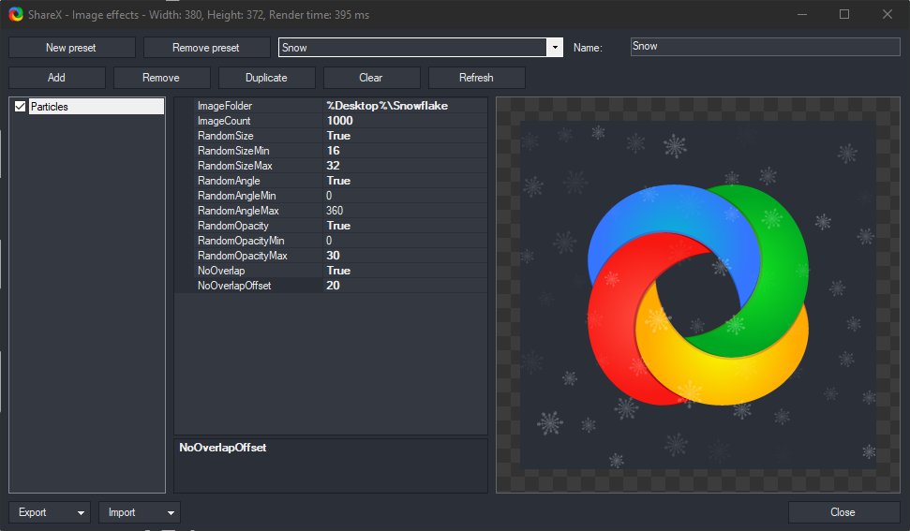Edit the Name field containing Snow

point(765,47)
